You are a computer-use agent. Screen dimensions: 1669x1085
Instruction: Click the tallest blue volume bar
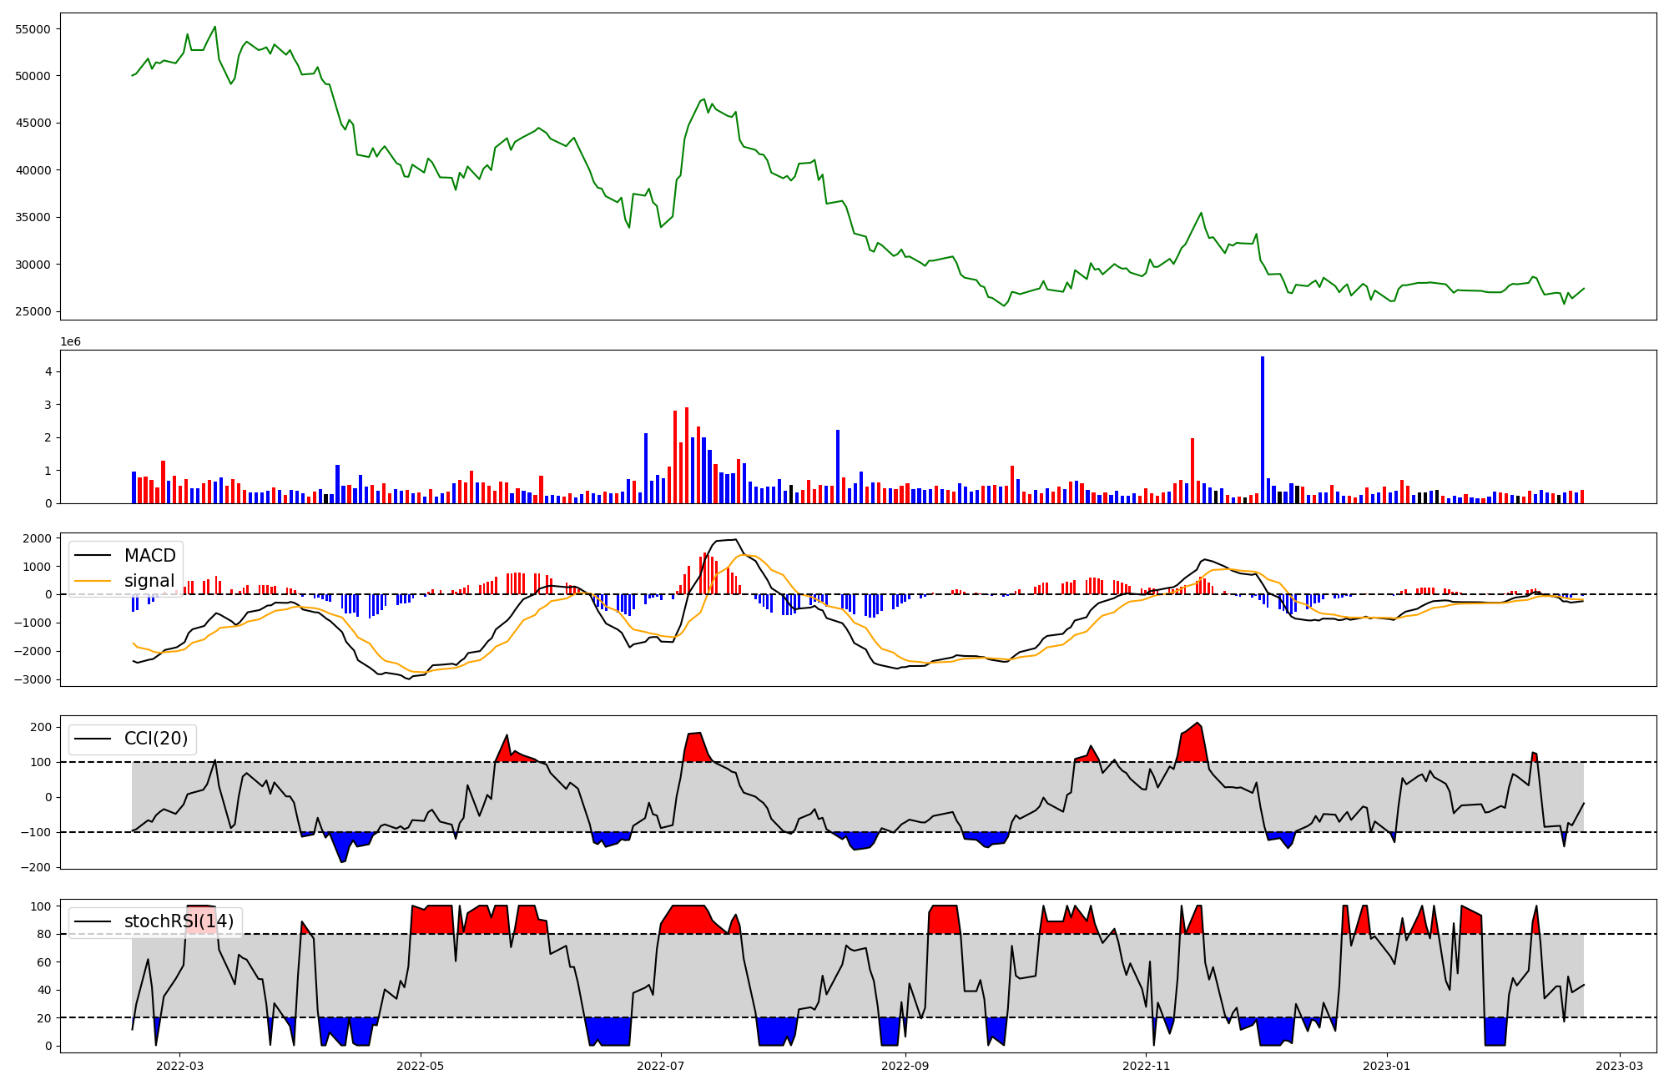click(x=1262, y=430)
